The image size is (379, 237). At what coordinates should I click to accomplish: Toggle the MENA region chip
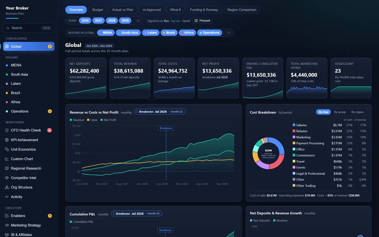click(106, 33)
